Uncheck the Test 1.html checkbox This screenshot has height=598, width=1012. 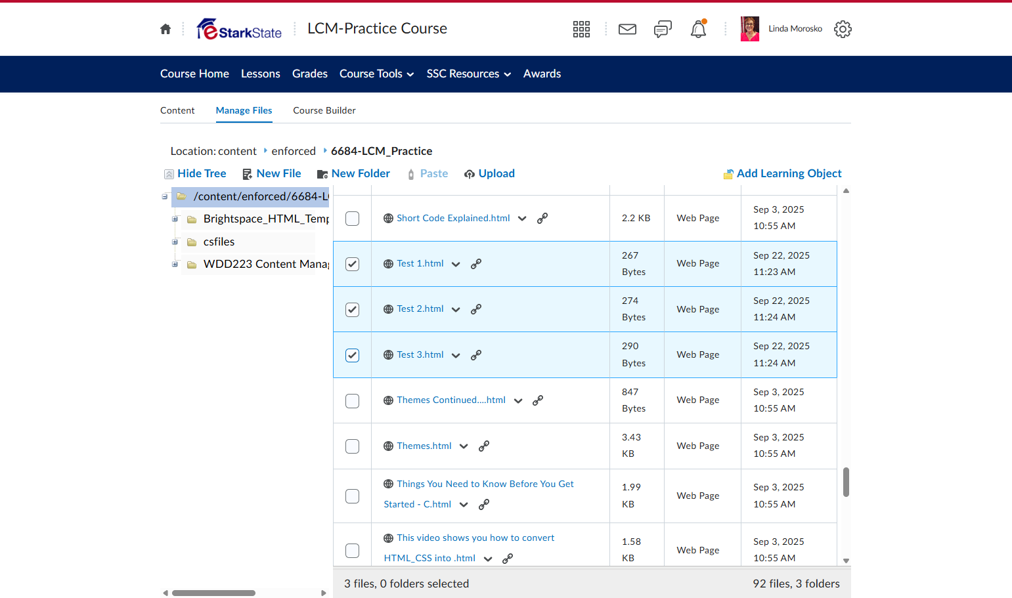point(353,264)
